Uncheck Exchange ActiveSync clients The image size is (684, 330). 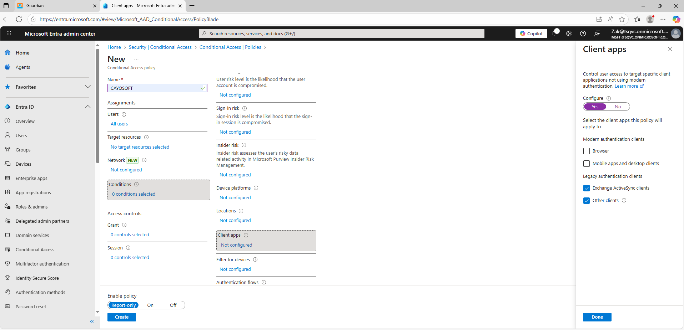[x=587, y=188]
